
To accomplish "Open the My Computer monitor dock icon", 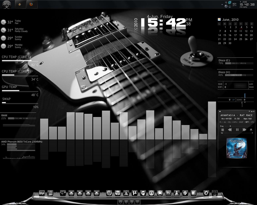I will coord(42,193).
